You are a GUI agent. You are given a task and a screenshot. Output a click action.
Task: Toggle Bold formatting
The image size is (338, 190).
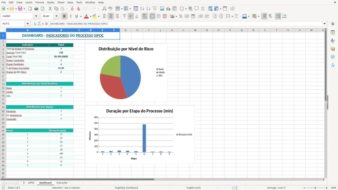click(64, 16)
